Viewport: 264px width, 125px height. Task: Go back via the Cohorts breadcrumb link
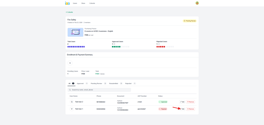pos(69,12)
